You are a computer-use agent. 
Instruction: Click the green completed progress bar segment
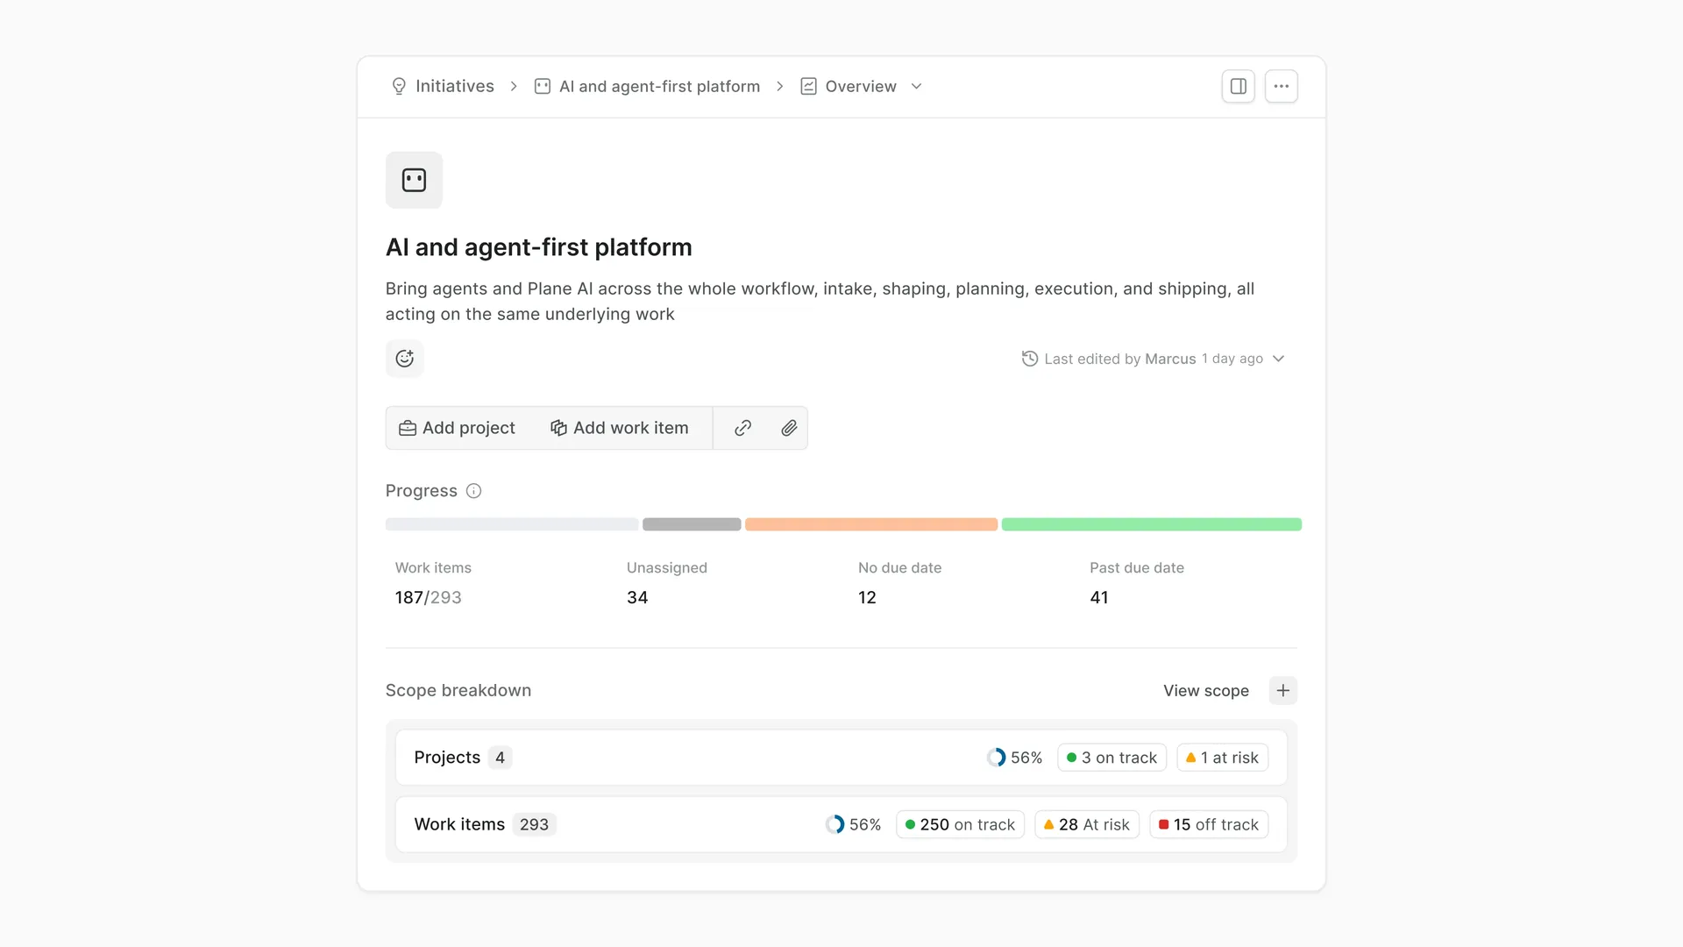click(1151, 524)
